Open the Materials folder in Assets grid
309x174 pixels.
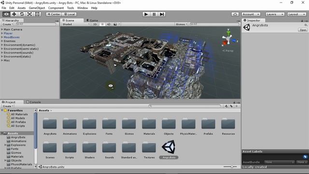tap(149, 126)
